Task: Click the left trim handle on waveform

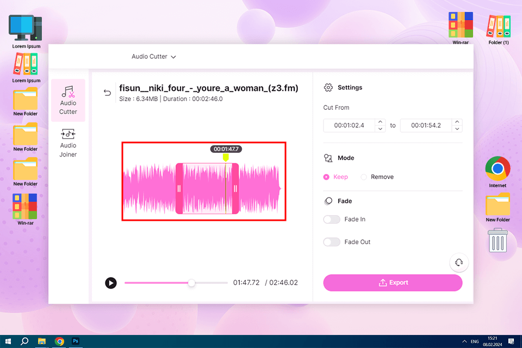Action: (x=179, y=189)
